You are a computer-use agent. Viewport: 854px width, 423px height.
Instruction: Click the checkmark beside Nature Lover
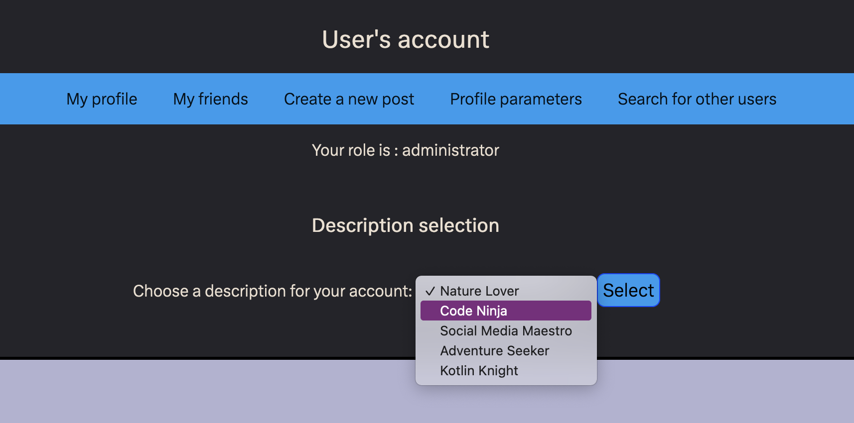click(430, 291)
